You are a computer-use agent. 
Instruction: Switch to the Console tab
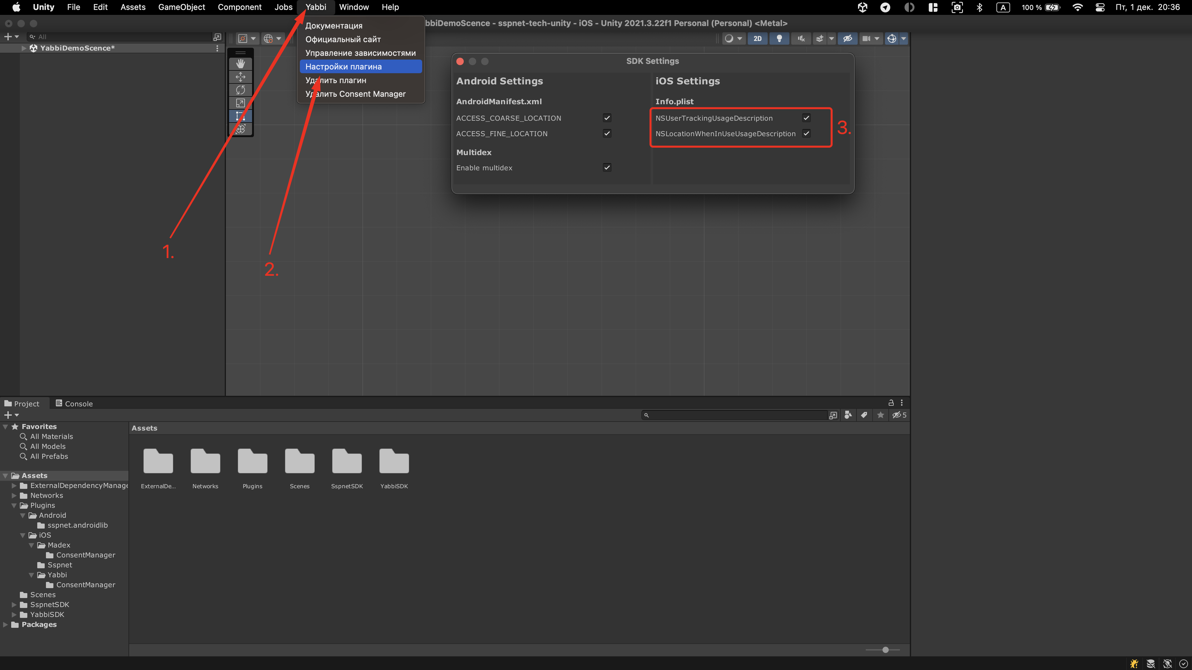click(x=74, y=403)
